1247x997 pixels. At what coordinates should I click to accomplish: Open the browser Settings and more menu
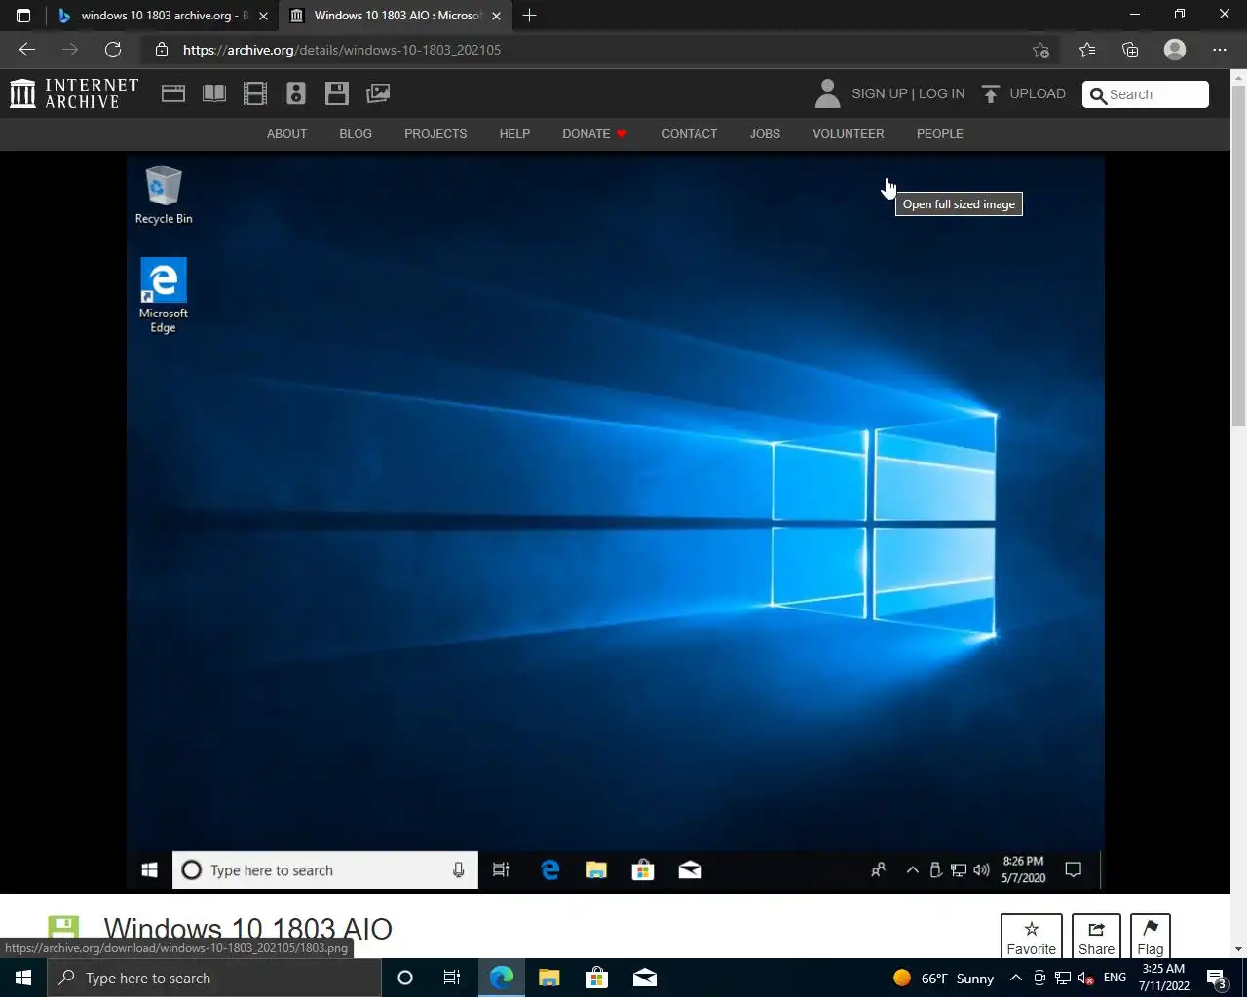pos(1220,50)
